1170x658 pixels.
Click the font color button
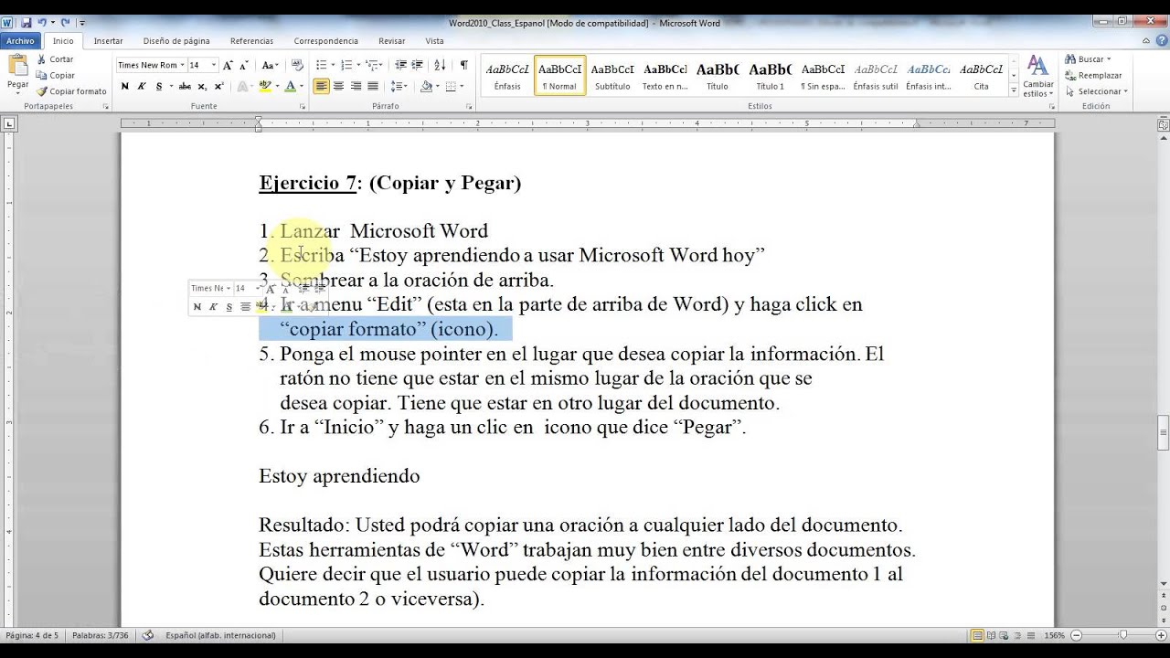[x=290, y=87]
